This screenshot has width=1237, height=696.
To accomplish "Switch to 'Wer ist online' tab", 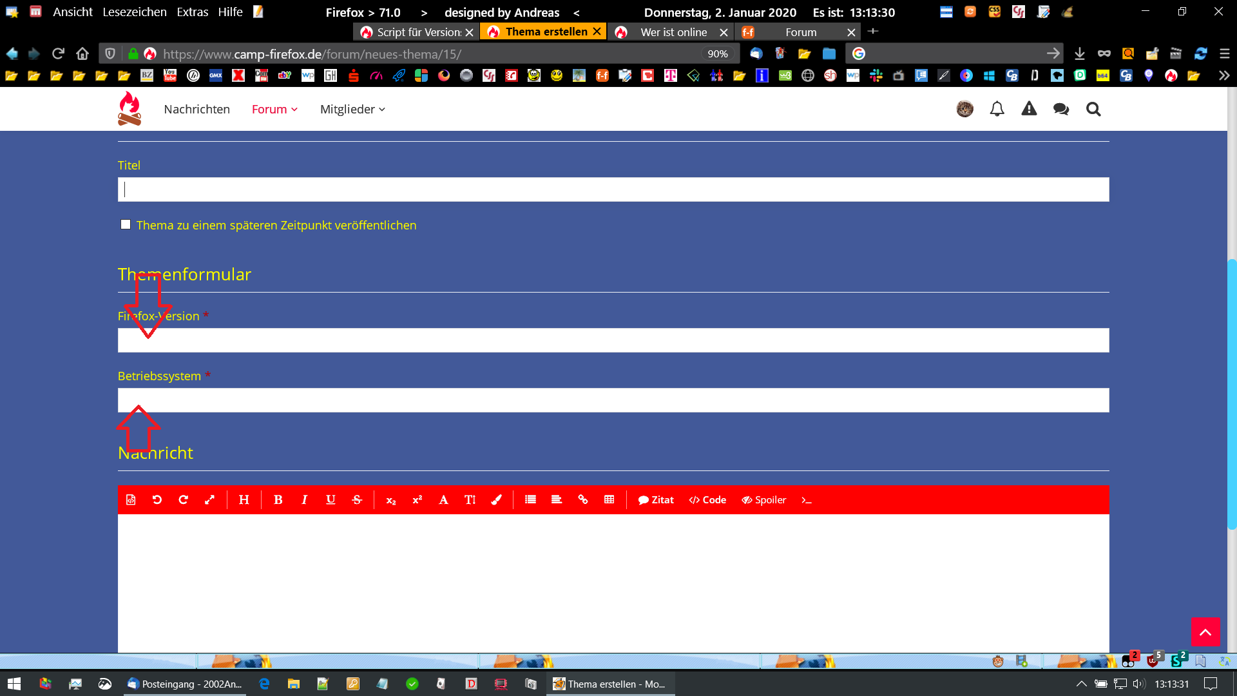I will pyautogui.click(x=673, y=32).
